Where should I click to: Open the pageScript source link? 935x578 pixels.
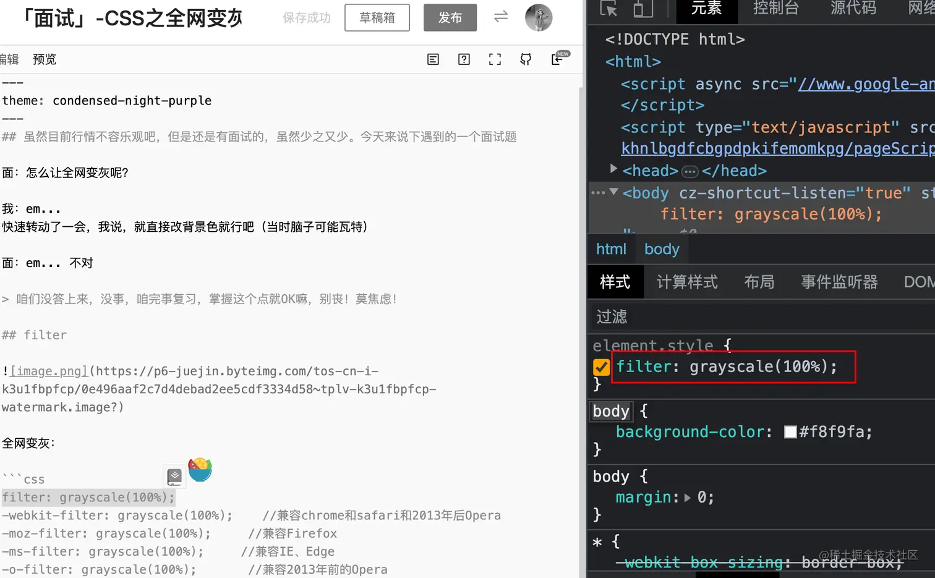[x=778, y=148]
